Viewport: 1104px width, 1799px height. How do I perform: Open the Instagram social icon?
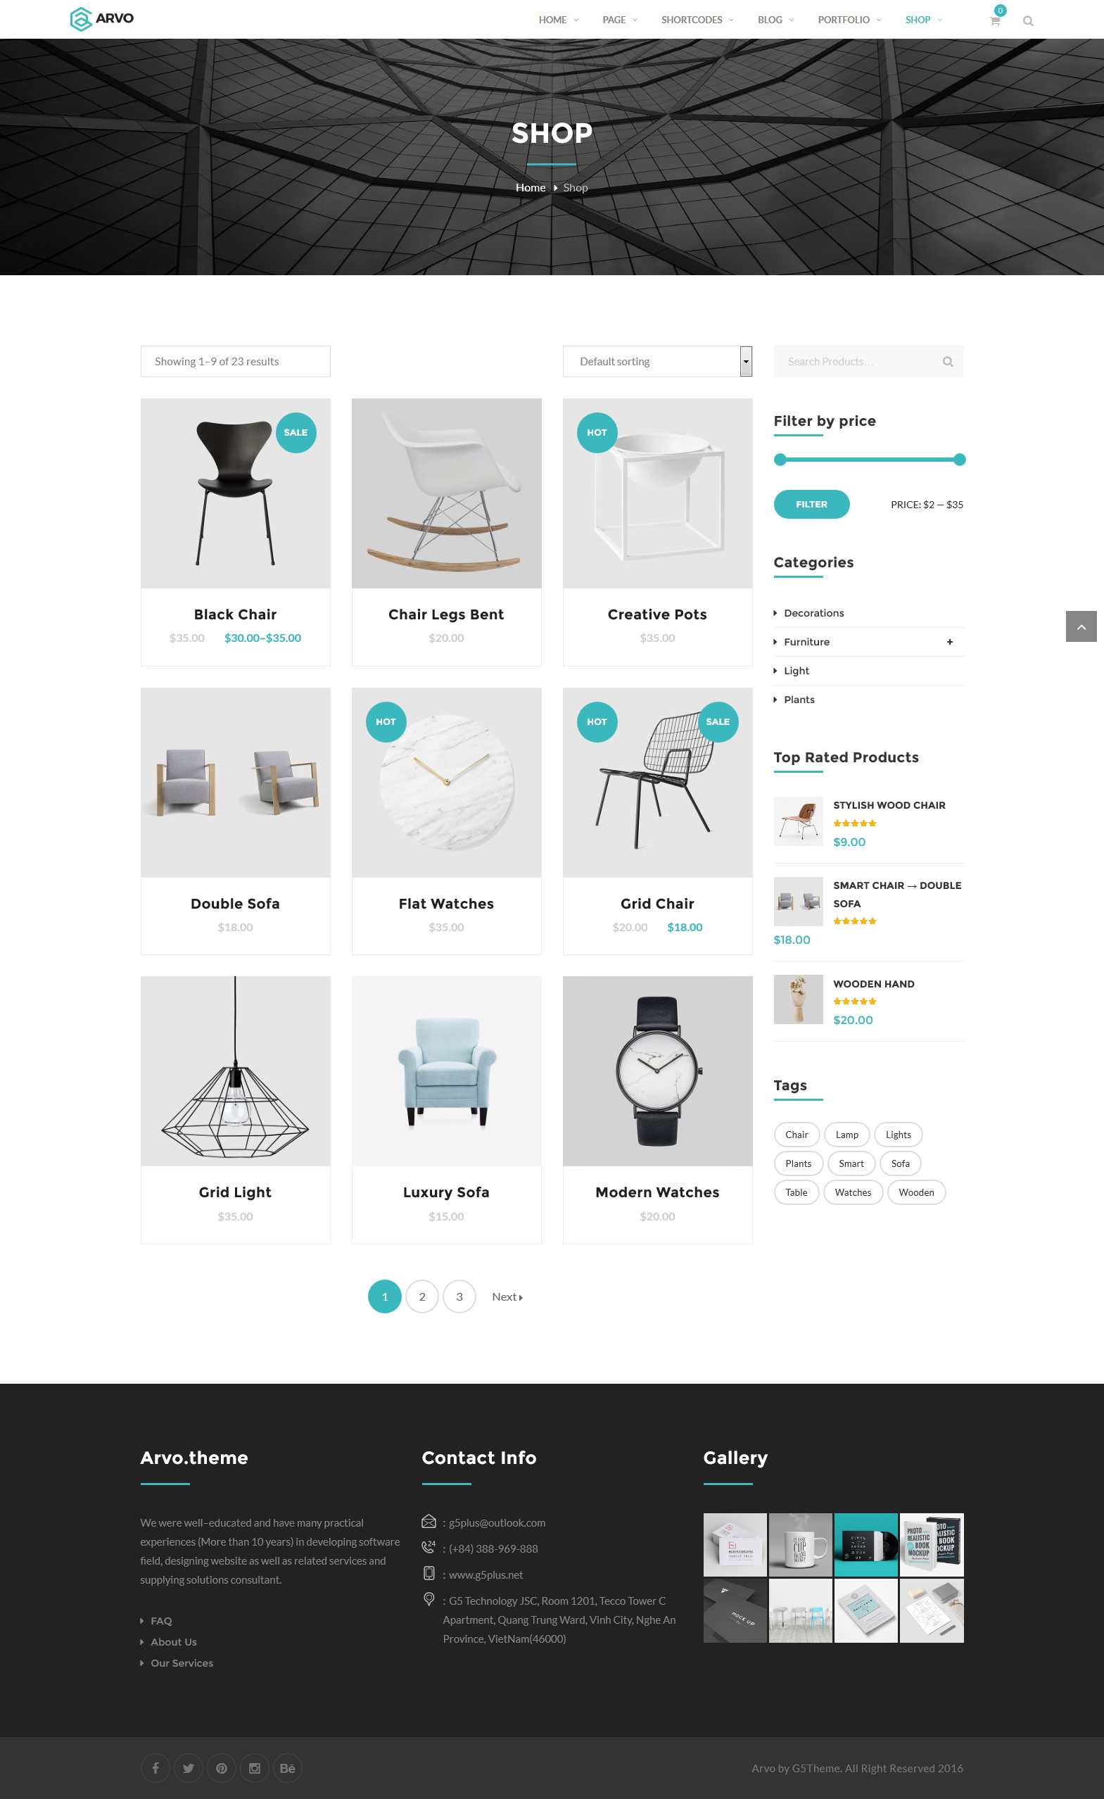pos(254,1768)
